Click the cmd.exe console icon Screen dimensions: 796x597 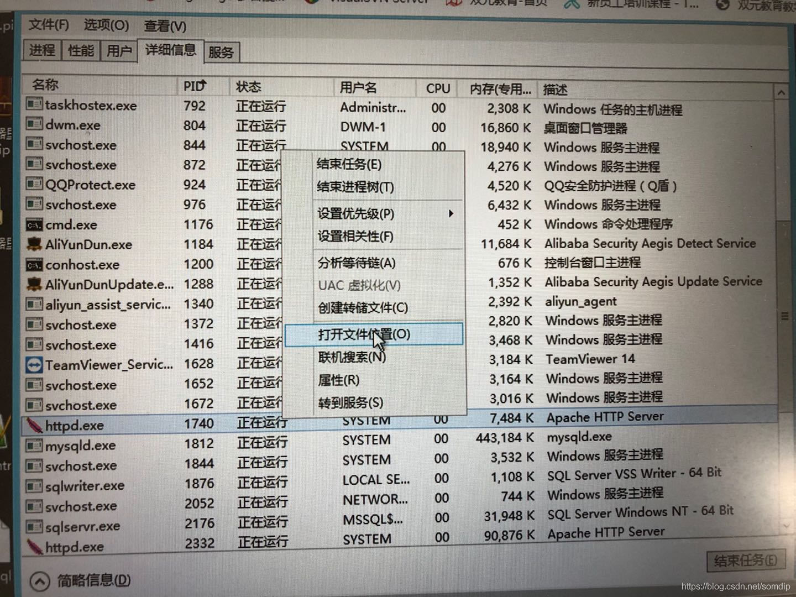[34, 224]
